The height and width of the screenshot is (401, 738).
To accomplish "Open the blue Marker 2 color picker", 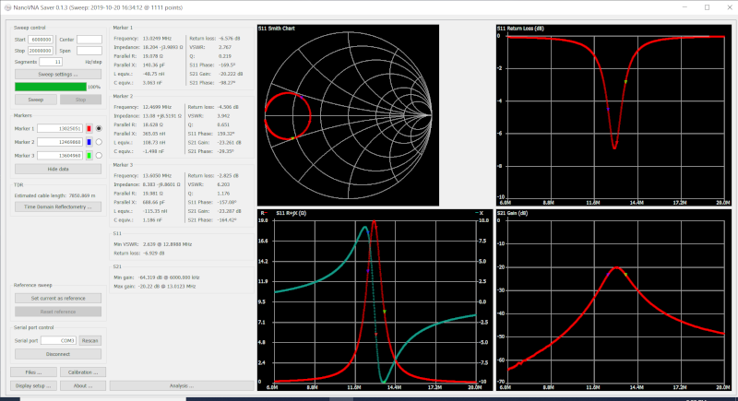I will pos(88,142).
